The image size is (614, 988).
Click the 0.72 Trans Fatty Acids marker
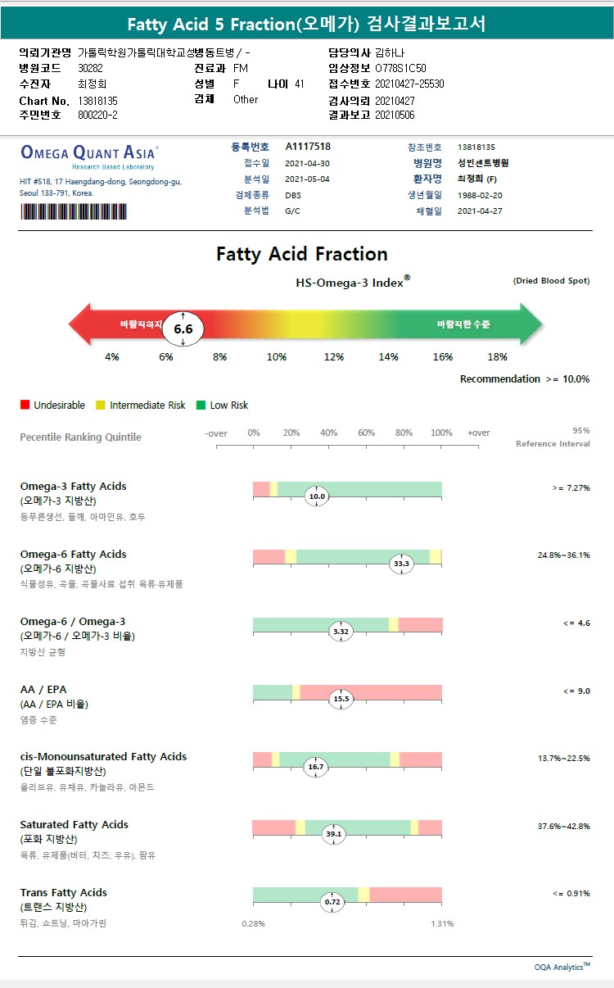[x=332, y=901]
